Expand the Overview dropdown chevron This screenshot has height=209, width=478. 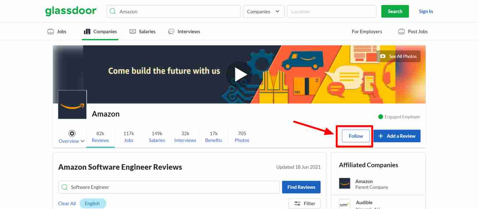(83, 141)
